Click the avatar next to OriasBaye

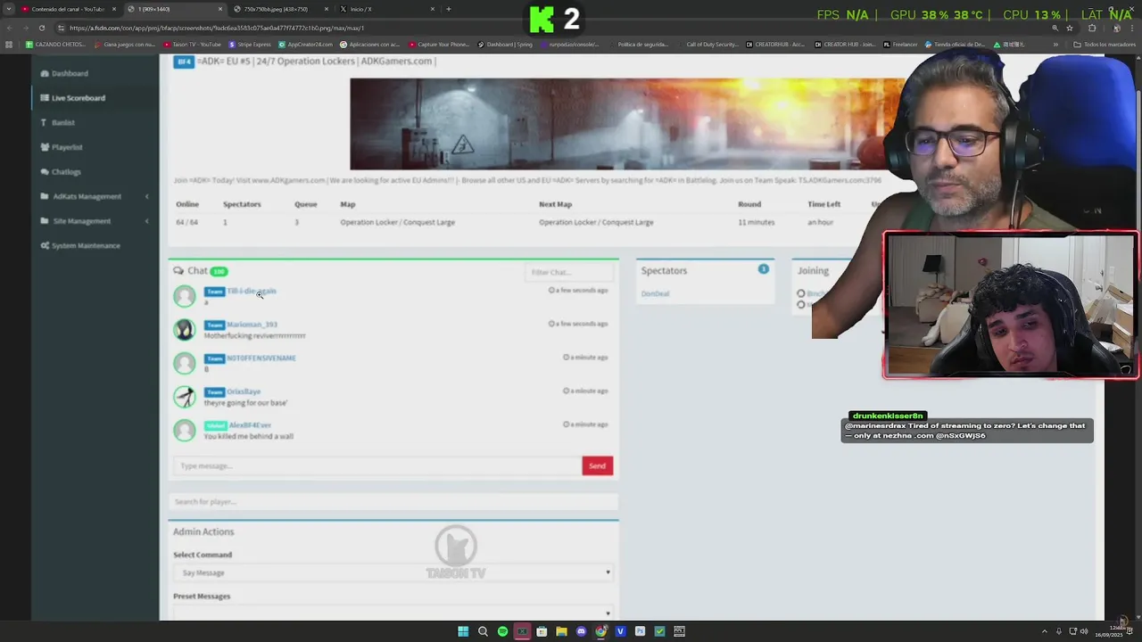pyautogui.click(x=185, y=397)
